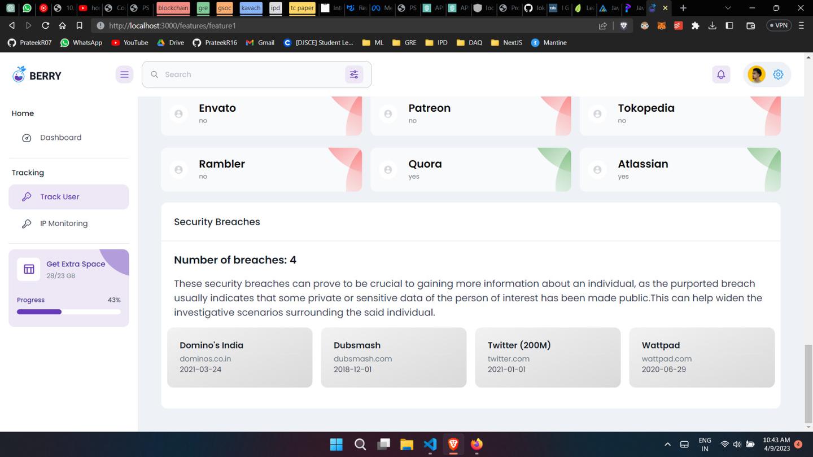This screenshot has width=813, height=457.
Task: Click the share page icon in address bar
Action: [603, 25]
